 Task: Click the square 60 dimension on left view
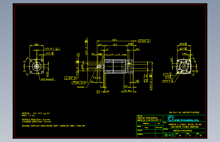tap(37, 44)
